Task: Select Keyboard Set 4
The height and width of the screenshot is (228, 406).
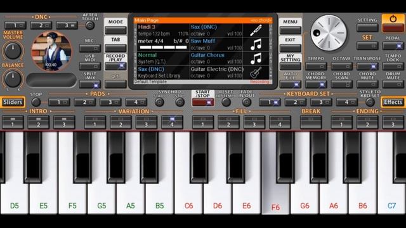Action: tap(347, 103)
